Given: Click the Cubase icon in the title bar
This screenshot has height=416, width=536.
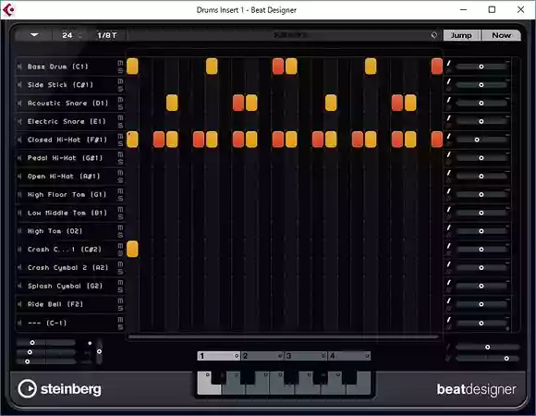Looking at the screenshot, I should coord(8,9).
